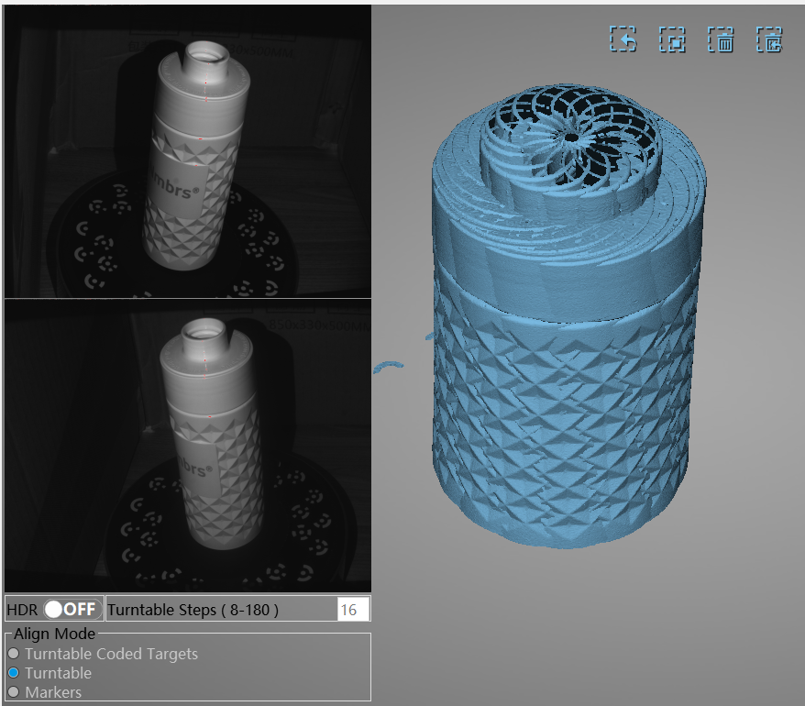Click the Turntable Steps (8-180) label

(193, 610)
